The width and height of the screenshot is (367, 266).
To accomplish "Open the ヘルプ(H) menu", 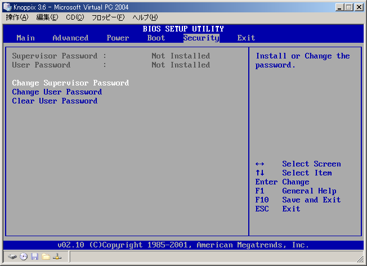I will (145, 17).
